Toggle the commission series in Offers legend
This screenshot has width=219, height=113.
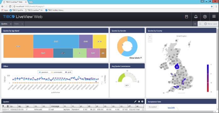57,72
